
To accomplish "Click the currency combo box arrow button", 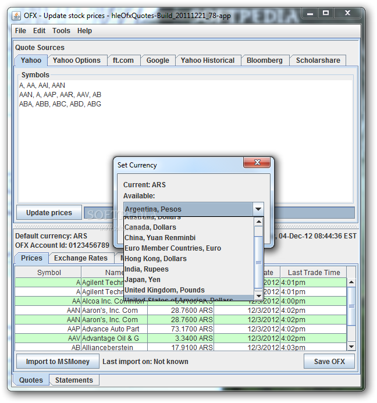I will (x=258, y=209).
